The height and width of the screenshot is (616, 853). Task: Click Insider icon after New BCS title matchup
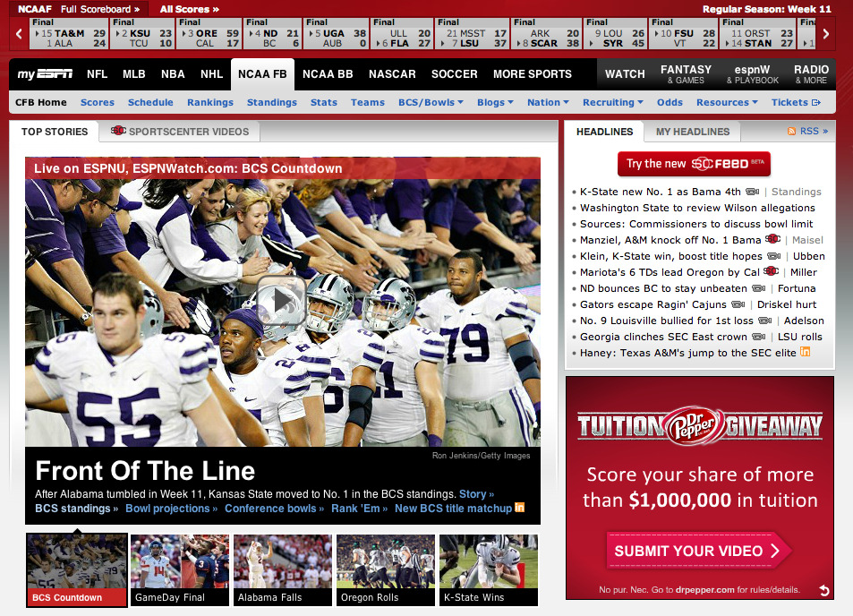coord(519,507)
